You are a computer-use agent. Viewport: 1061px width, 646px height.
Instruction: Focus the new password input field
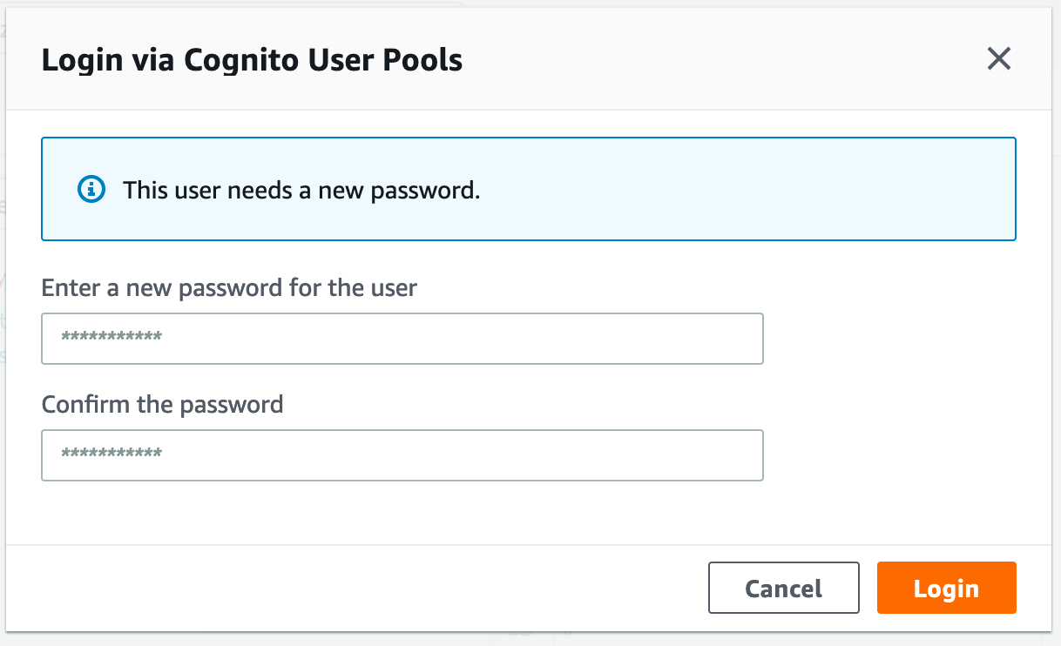pyautogui.click(x=402, y=339)
